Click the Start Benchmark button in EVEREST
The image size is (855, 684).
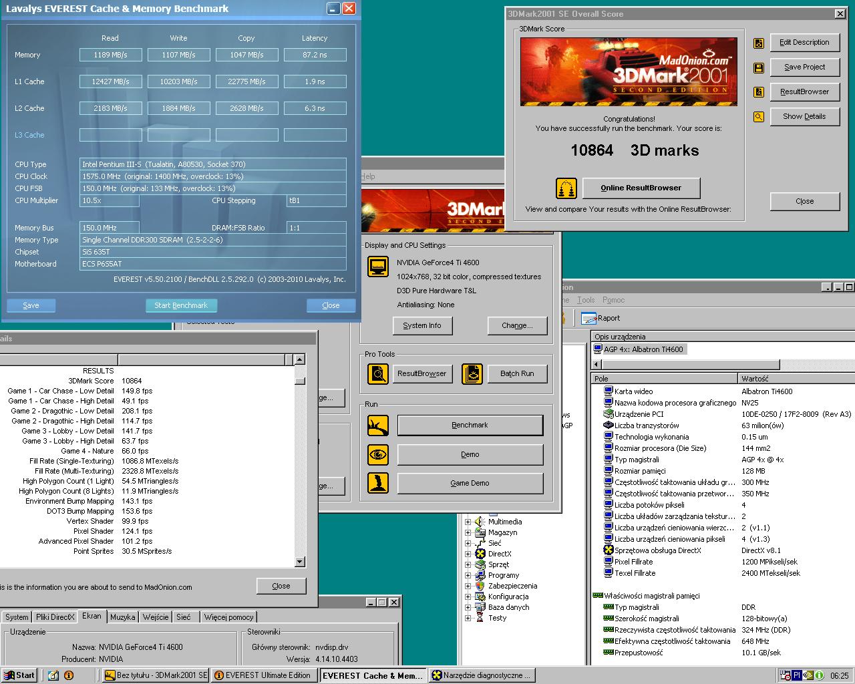[x=181, y=305]
